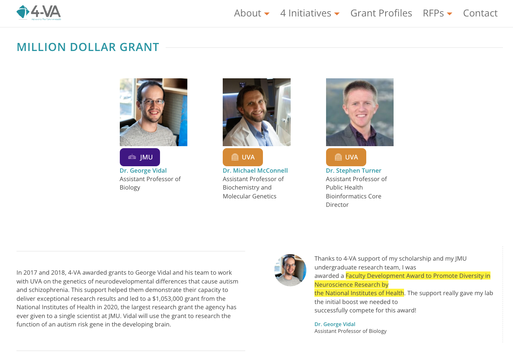Click Dr. Stephen Turner's portrait photo
This screenshot has width=513, height=359.
[x=360, y=112]
